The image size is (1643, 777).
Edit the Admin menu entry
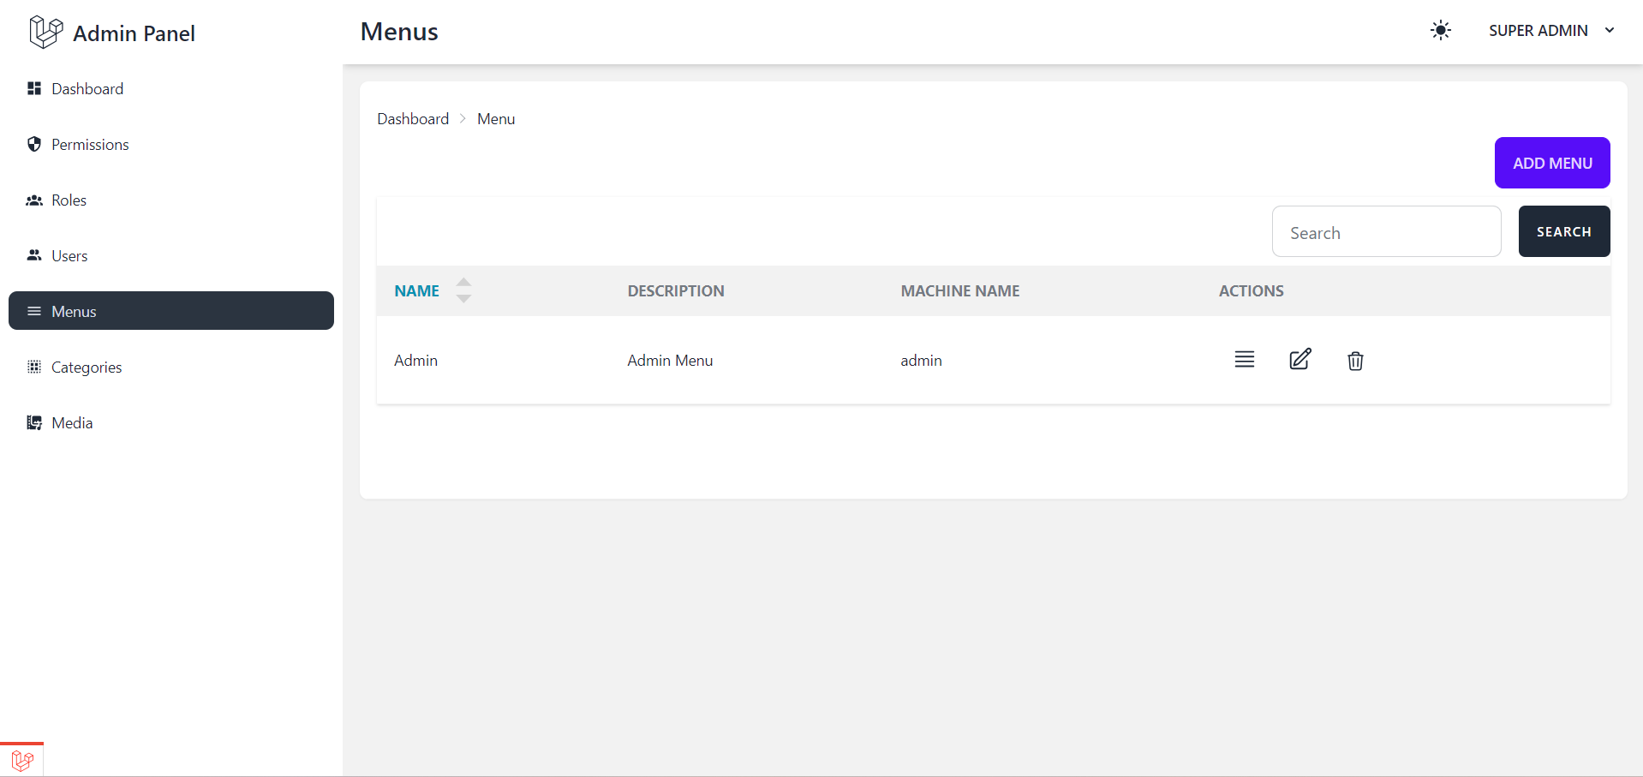(x=1299, y=360)
